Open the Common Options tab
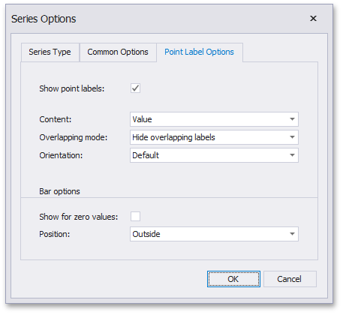Image resolution: width=343 pixels, height=315 pixels. (118, 52)
